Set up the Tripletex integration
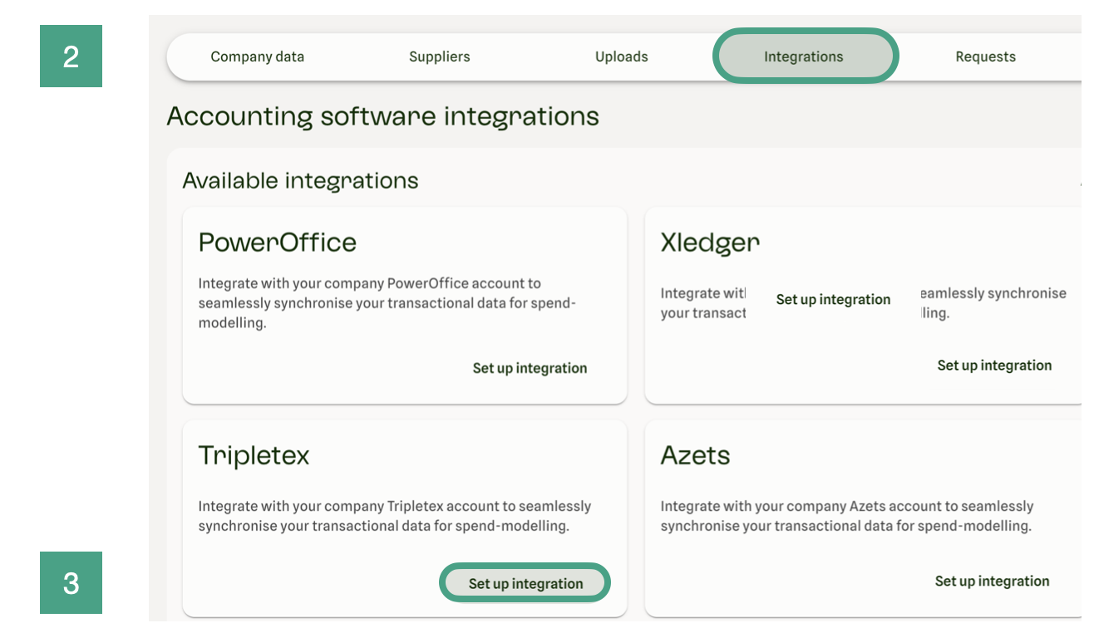The image size is (1094, 628). (525, 583)
